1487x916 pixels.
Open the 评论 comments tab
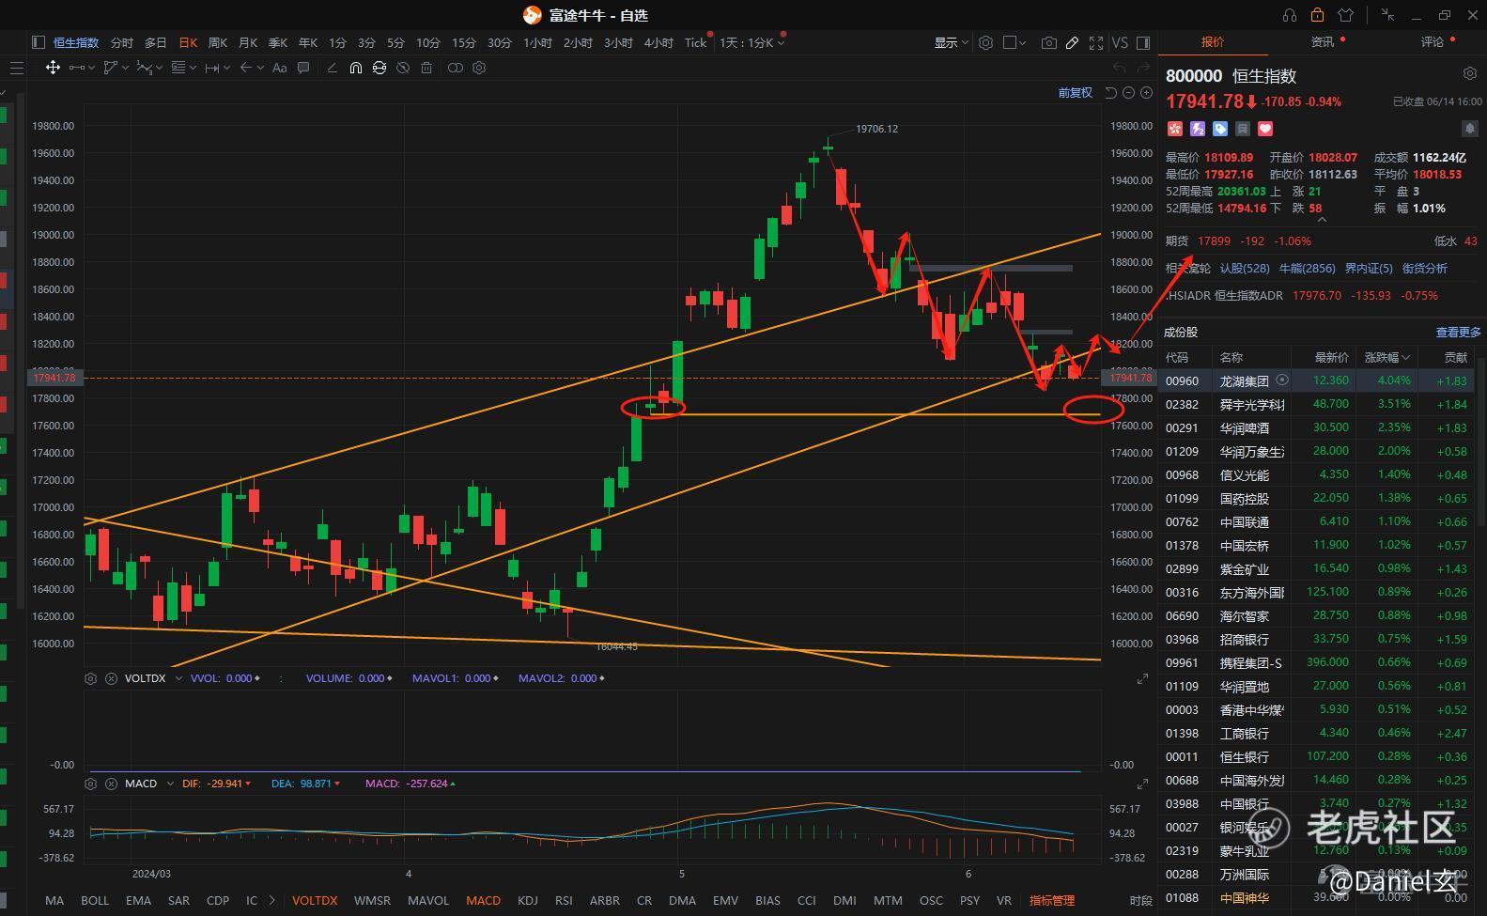tap(1433, 41)
